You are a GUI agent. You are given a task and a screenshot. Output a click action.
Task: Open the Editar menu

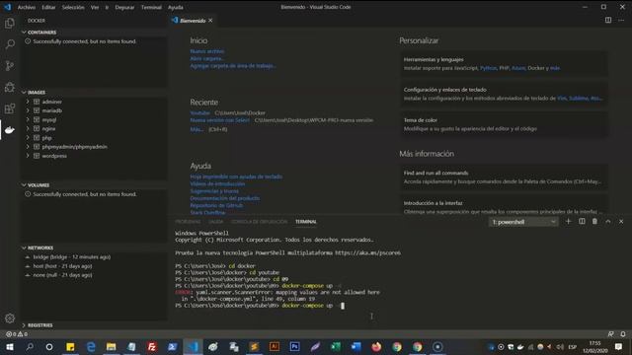point(48,7)
